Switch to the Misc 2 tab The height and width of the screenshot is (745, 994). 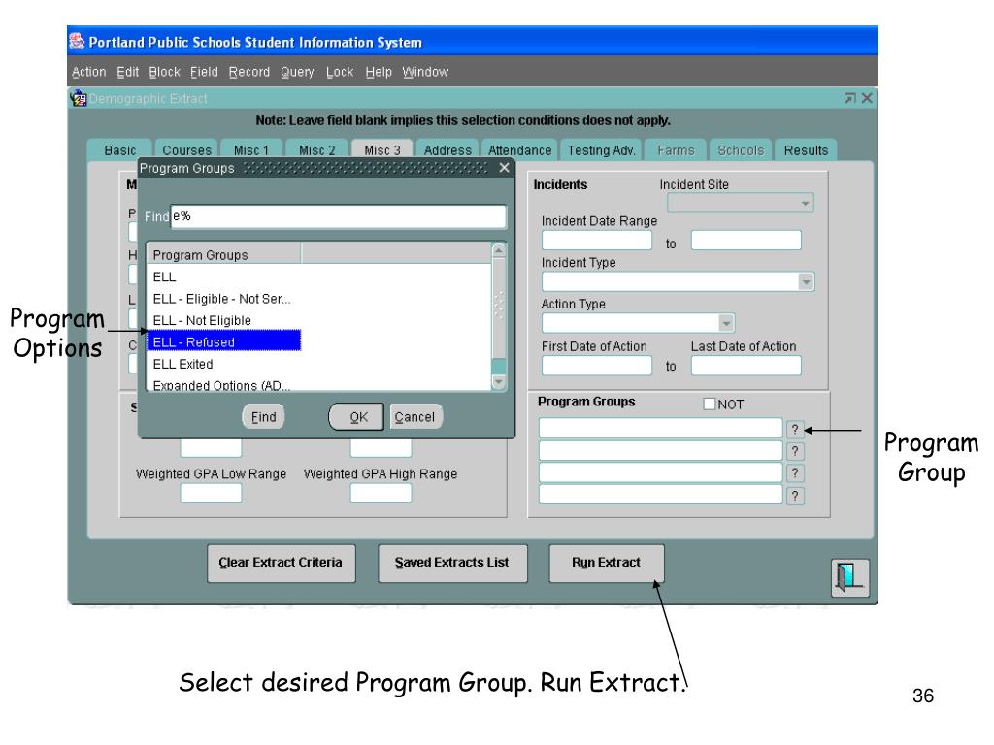pyautogui.click(x=317, y=149)
